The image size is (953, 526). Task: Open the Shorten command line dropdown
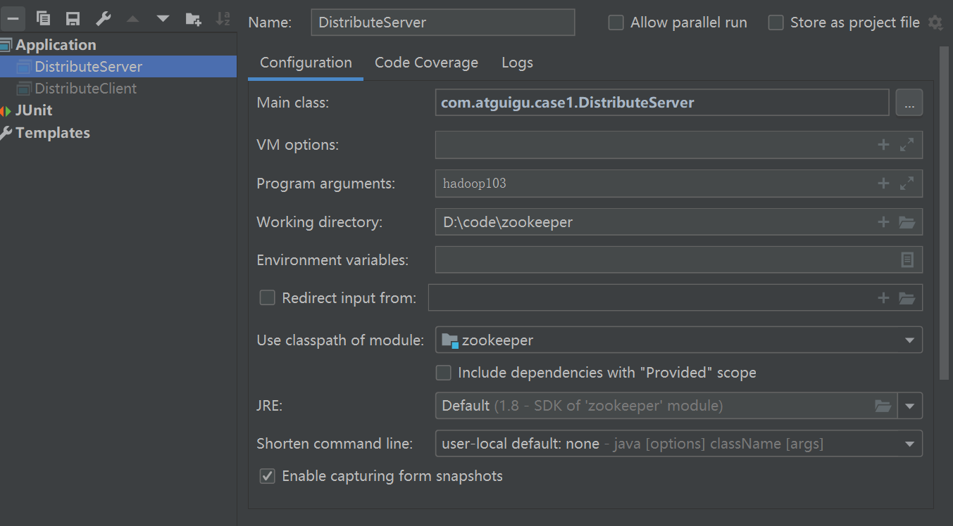tap(679, 444)
